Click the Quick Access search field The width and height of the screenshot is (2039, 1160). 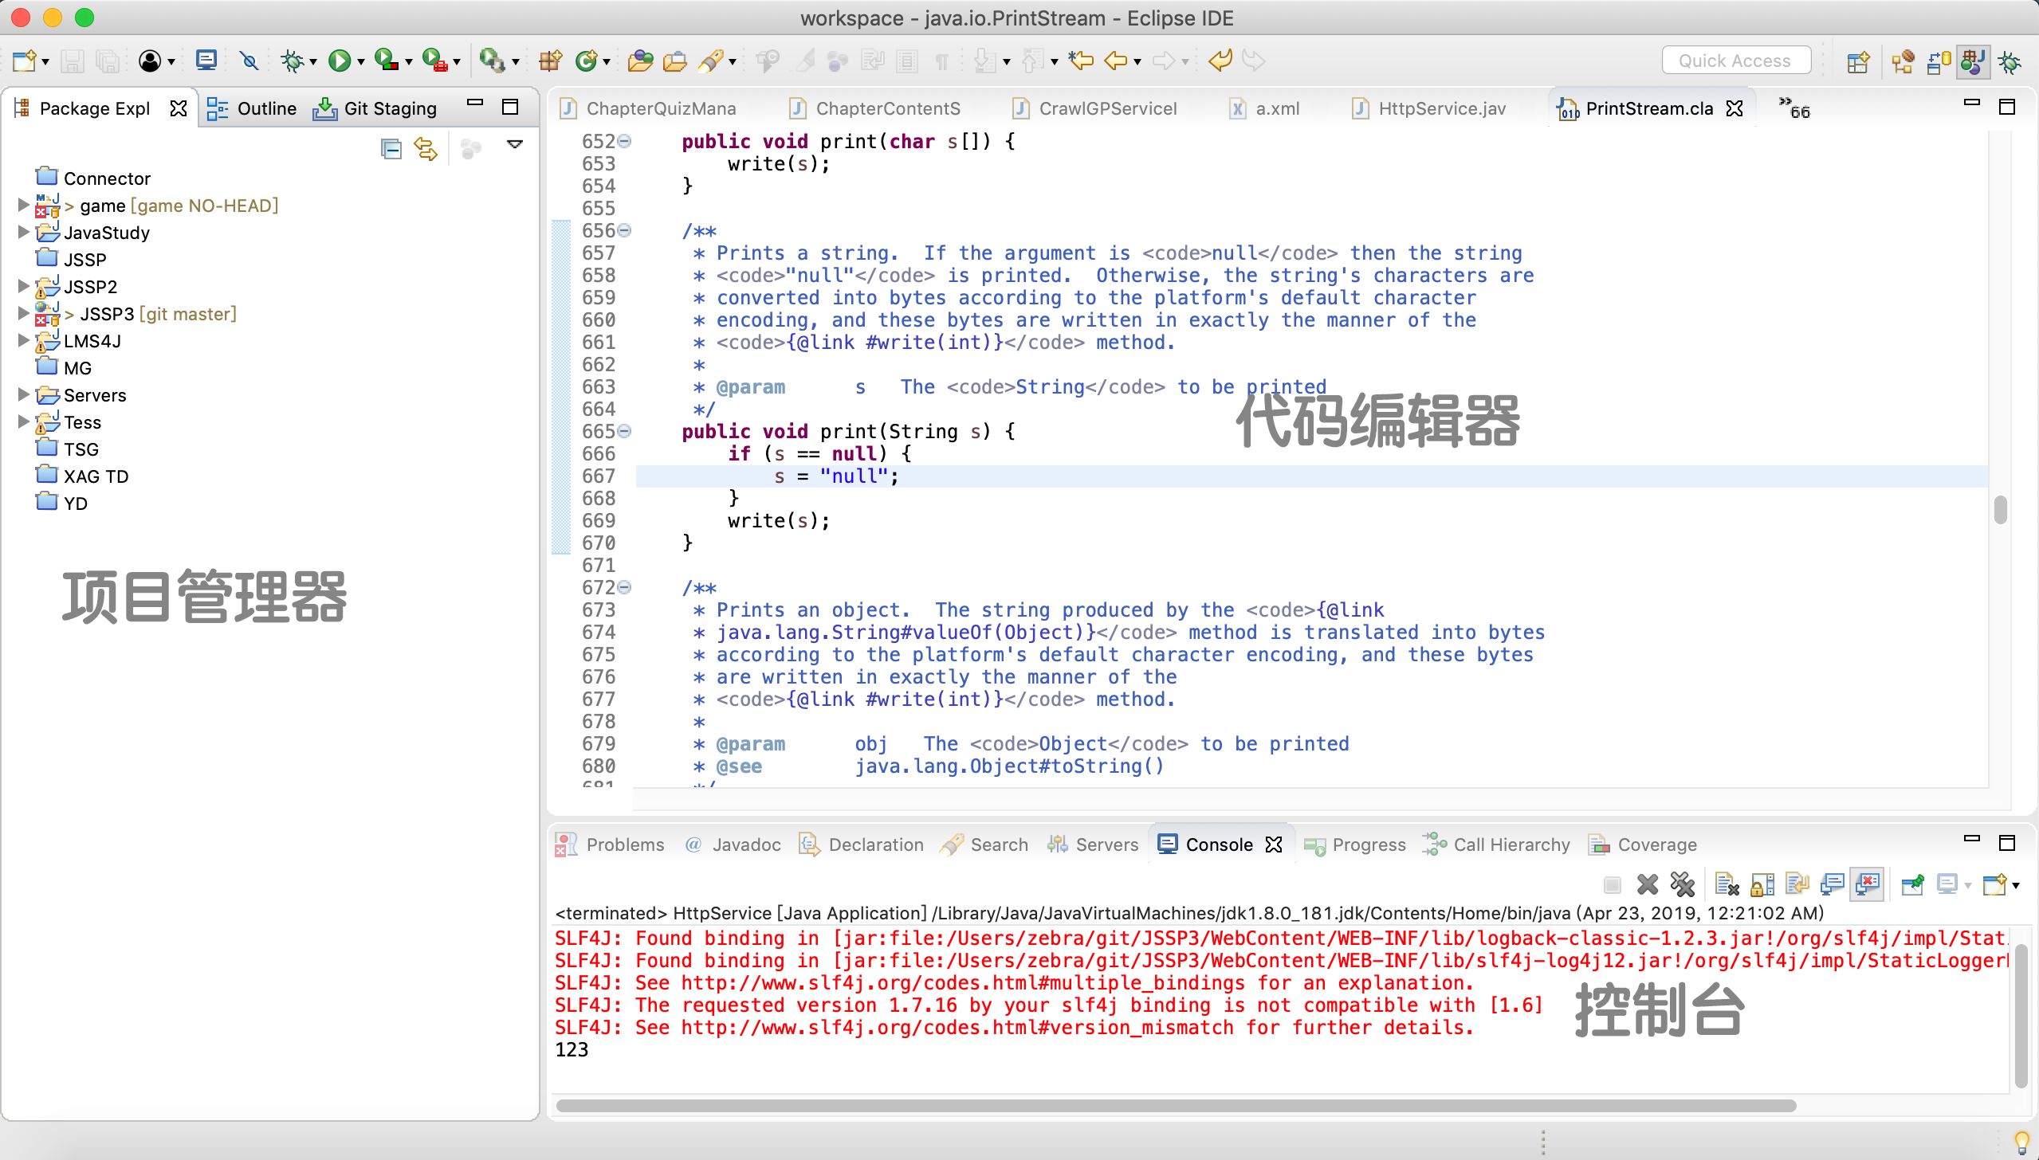pos(1735,61)
